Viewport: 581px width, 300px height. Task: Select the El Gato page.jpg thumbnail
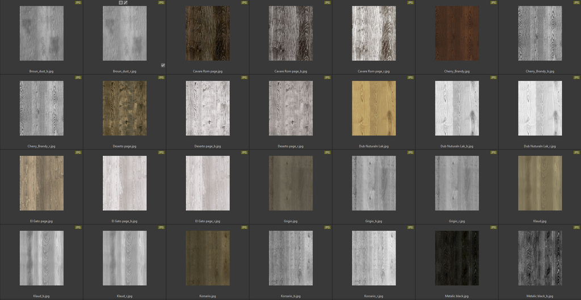point(41,183)
